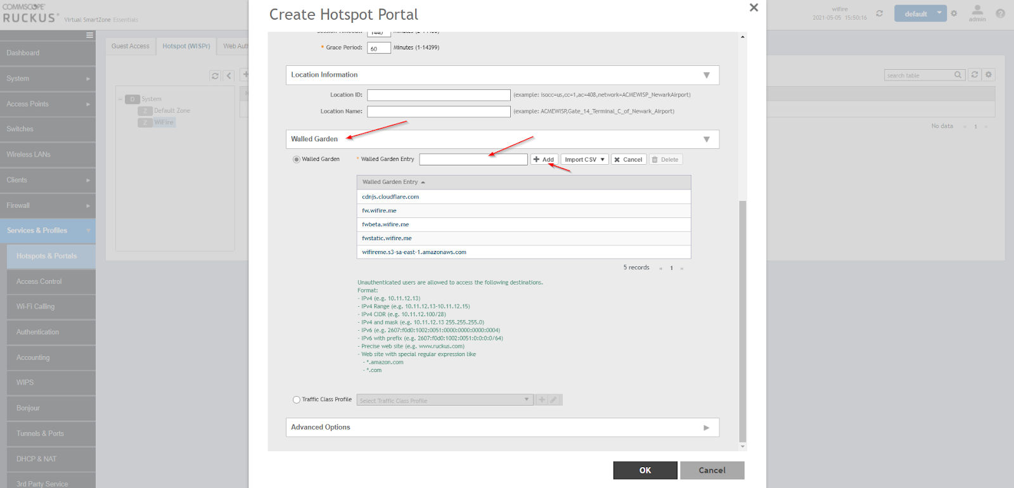Click the Location ID input field

[x=439, y=95]
